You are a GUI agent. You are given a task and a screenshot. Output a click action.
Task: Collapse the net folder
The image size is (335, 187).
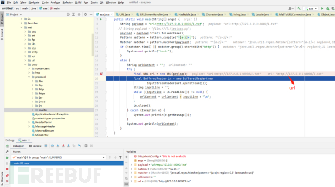click(x=21, y=27)
